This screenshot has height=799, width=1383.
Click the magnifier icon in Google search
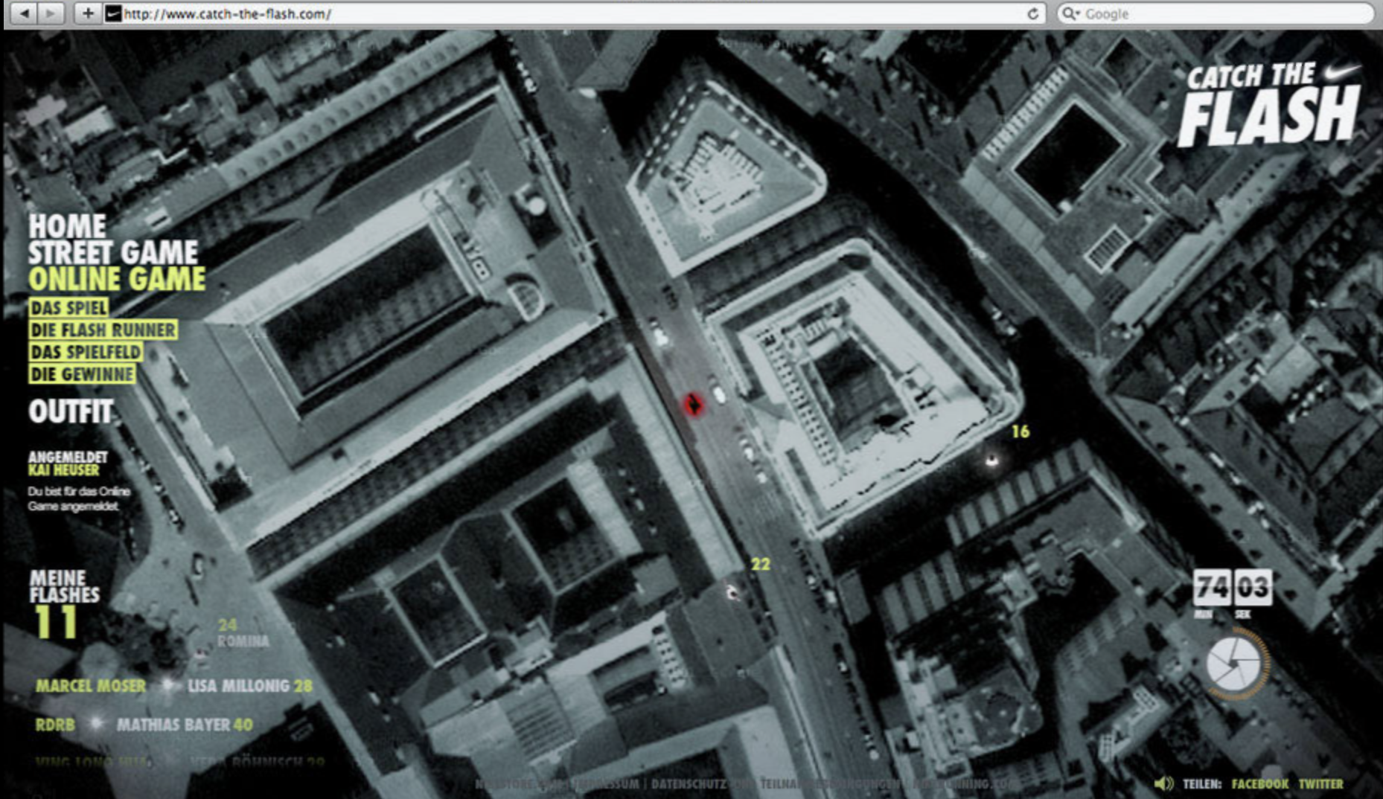(1070, 13)
